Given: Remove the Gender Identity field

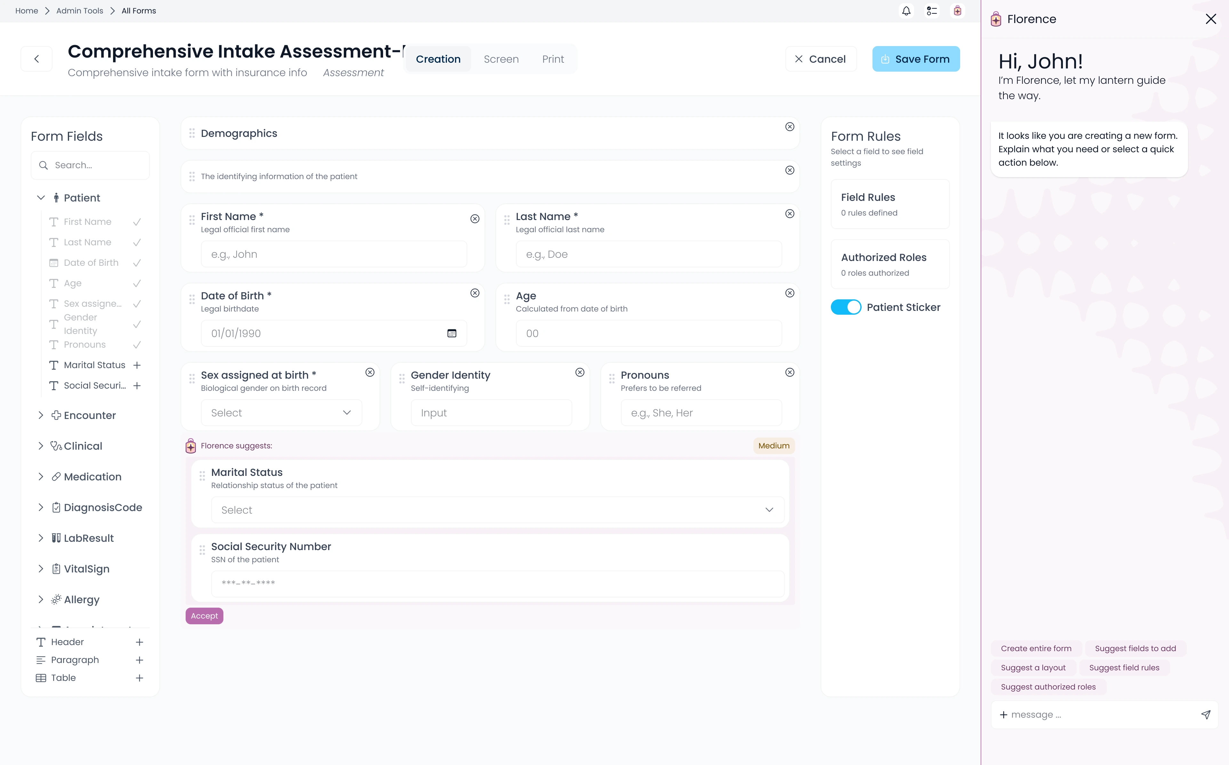Looking at the screenshot, I should [x=580, y=372].
